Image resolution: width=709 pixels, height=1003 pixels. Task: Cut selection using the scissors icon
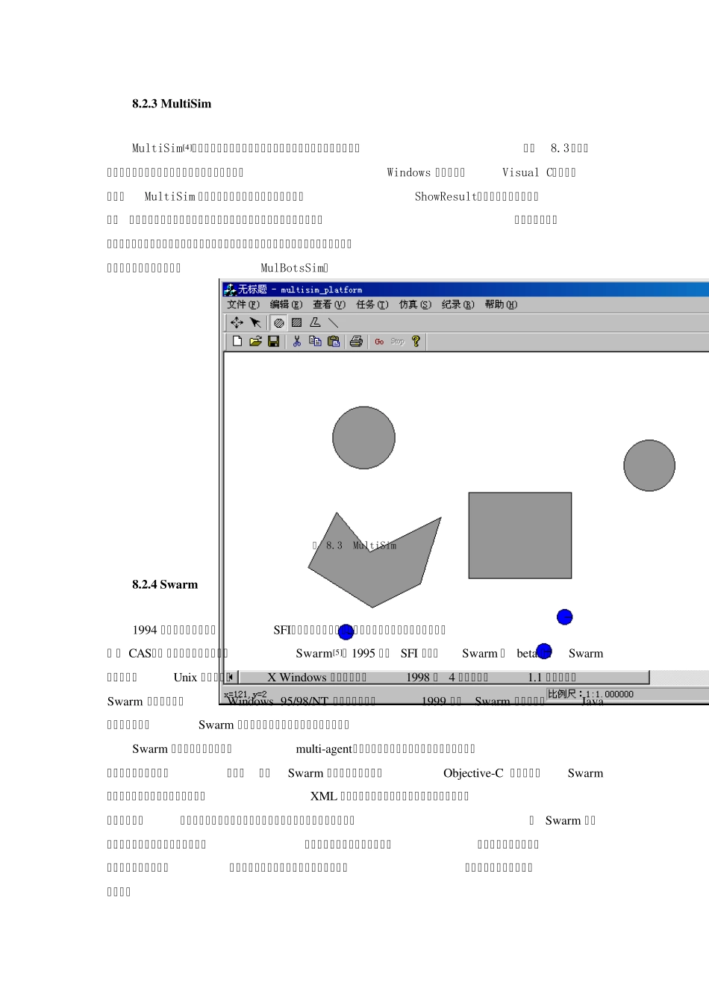click(x=297, y=341)
